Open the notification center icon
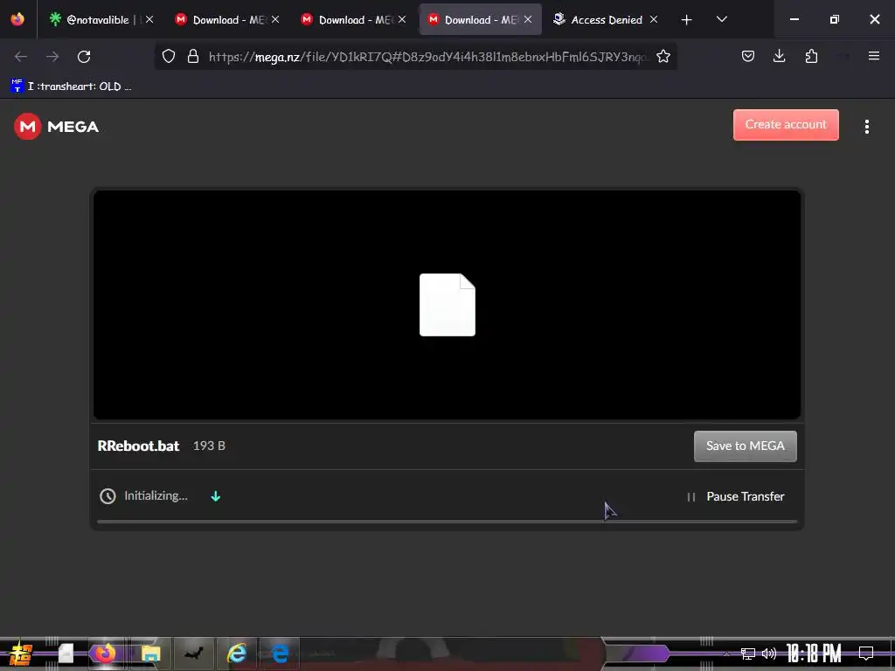 click(866, 654)
